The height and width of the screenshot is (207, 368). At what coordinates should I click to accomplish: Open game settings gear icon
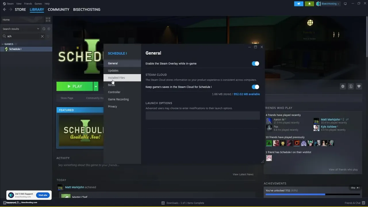(x=343, y=86)
